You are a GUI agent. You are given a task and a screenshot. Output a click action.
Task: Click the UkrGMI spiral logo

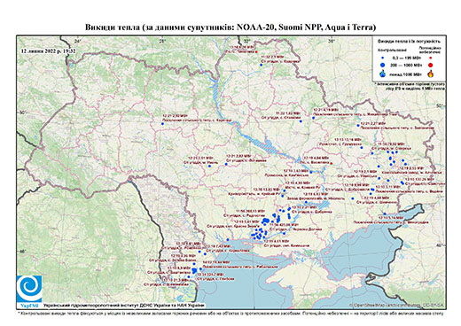(x=29, y=290)
